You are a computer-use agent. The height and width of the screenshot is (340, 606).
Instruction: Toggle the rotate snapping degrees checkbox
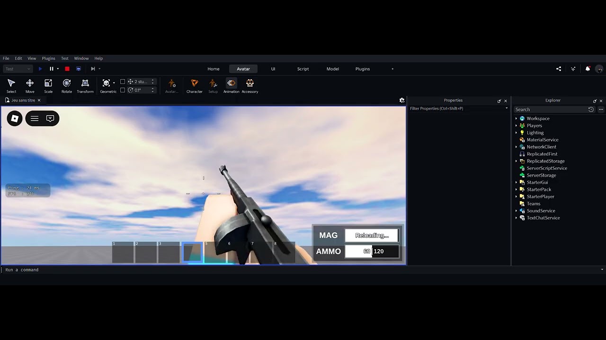[x=123, y=90]
